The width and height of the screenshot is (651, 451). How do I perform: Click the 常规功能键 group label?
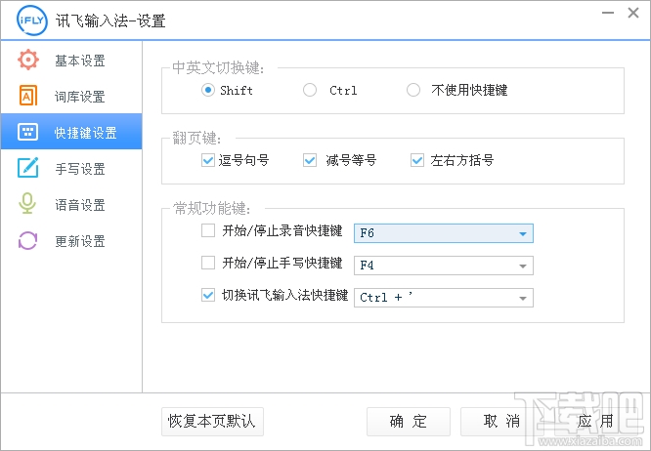[x=212, y=209]
